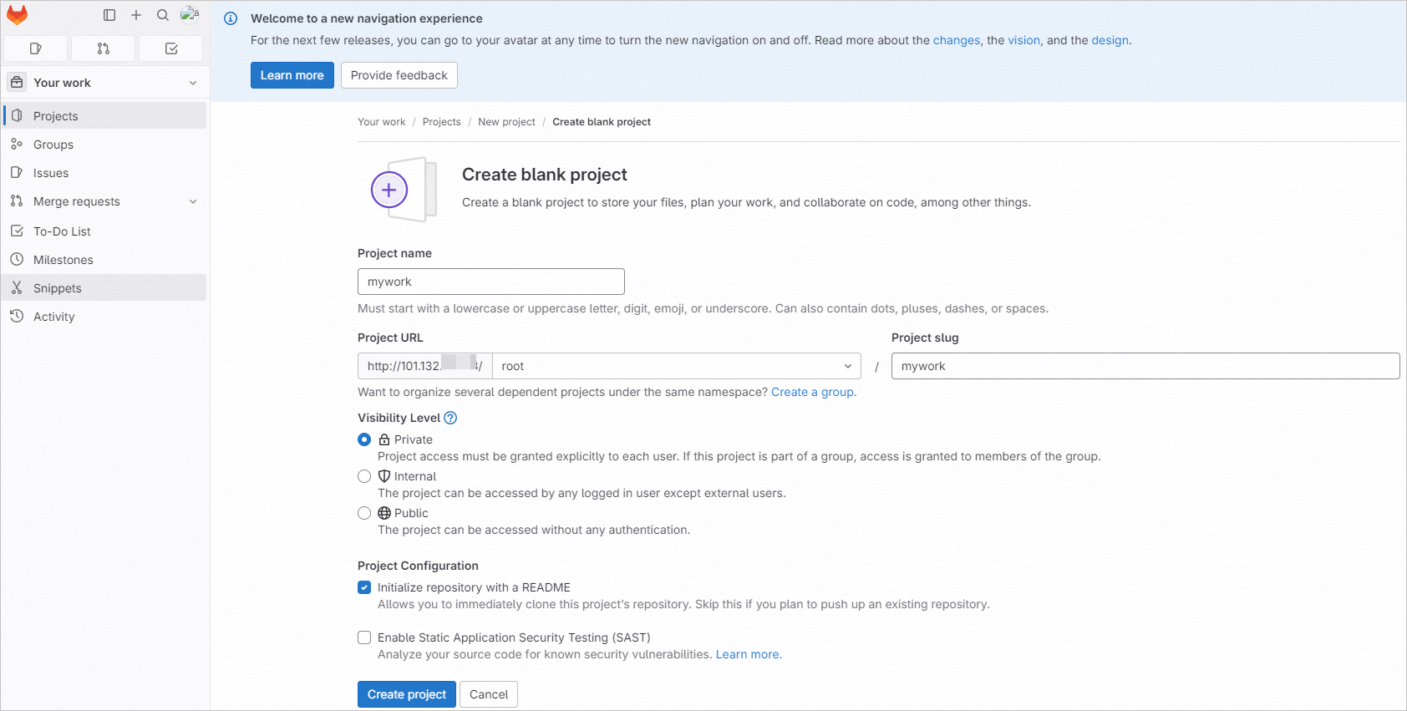Click the search magnifier icon
Viewport: 1407px width, 711px height.
pyautogui.click(x=163, y=15)
